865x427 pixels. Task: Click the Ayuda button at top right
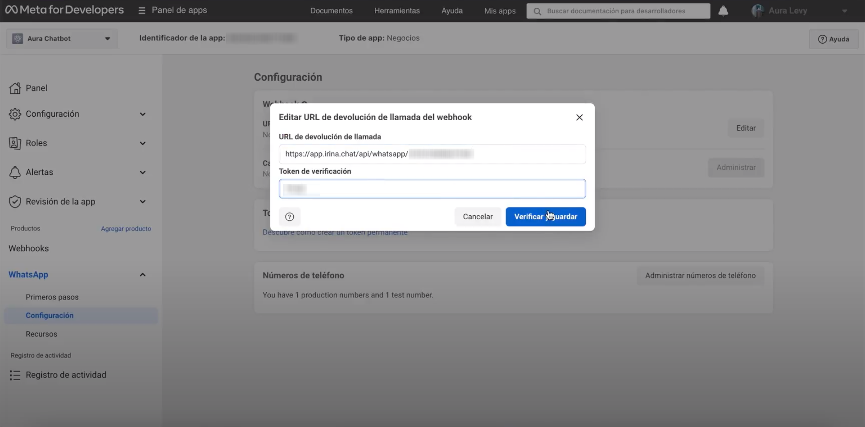point(833,39)
